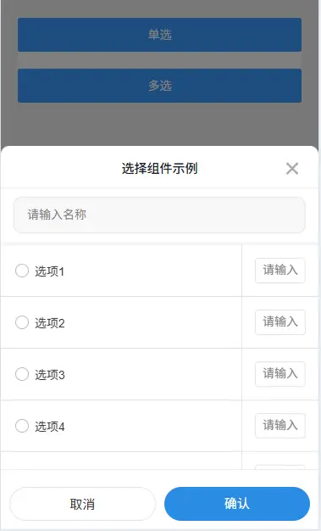Click the 选项4 text label
Viewport: 321px width, 531px height.
(50, 427)
